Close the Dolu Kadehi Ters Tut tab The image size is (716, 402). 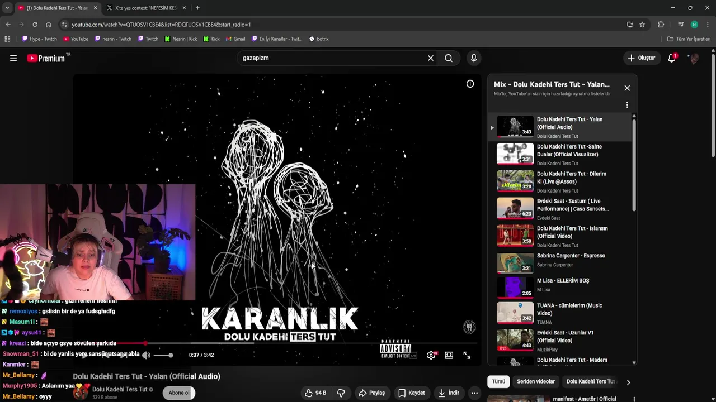pyautogui.click(x=95, y=8)
